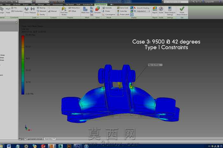The height and width of the screenshot is (148, 223).
Task: Open Microsoft Word from taskbar
Action: pos(9,146)
